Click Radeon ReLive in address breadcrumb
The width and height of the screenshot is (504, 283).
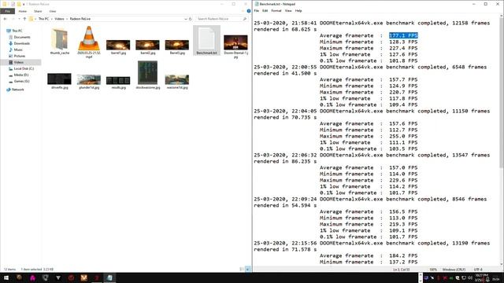pos(80,19)
